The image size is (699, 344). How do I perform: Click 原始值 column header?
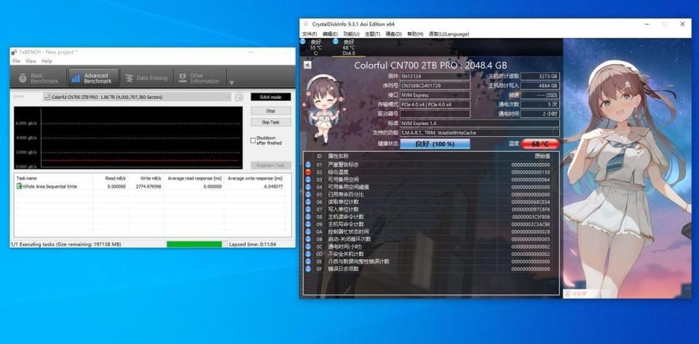coord(542,156)
